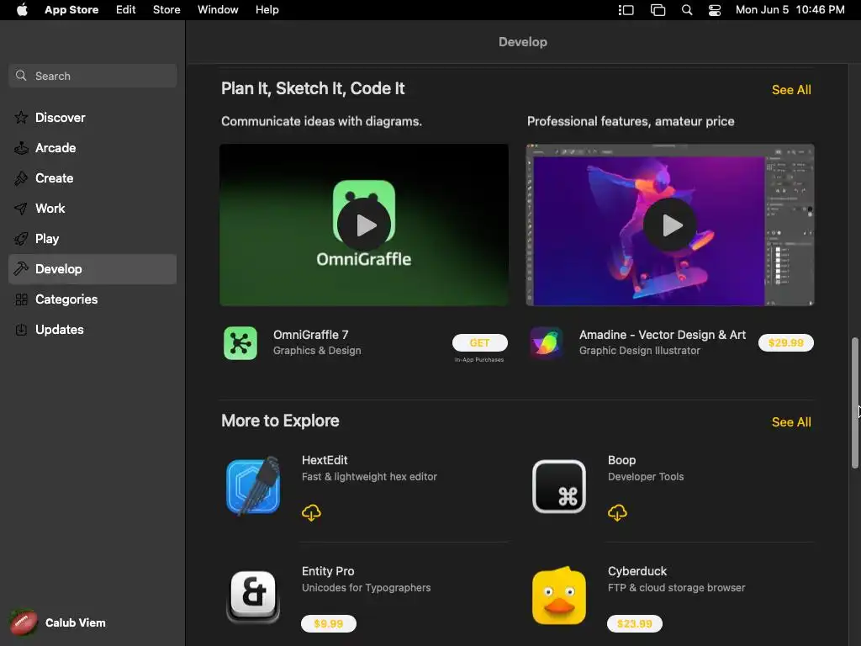
Task: Select the Work sidebar item
Action: coord(92,209)
